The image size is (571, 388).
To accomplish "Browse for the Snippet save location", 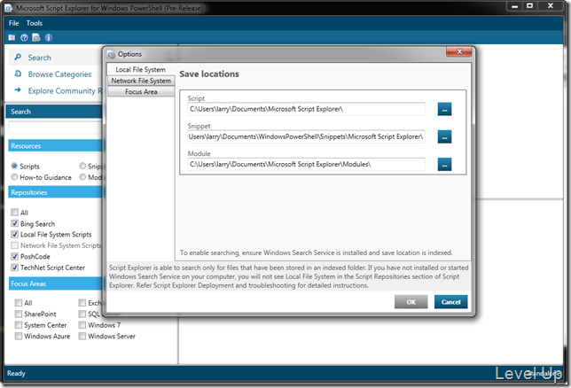I will click(x=444, y=136).
